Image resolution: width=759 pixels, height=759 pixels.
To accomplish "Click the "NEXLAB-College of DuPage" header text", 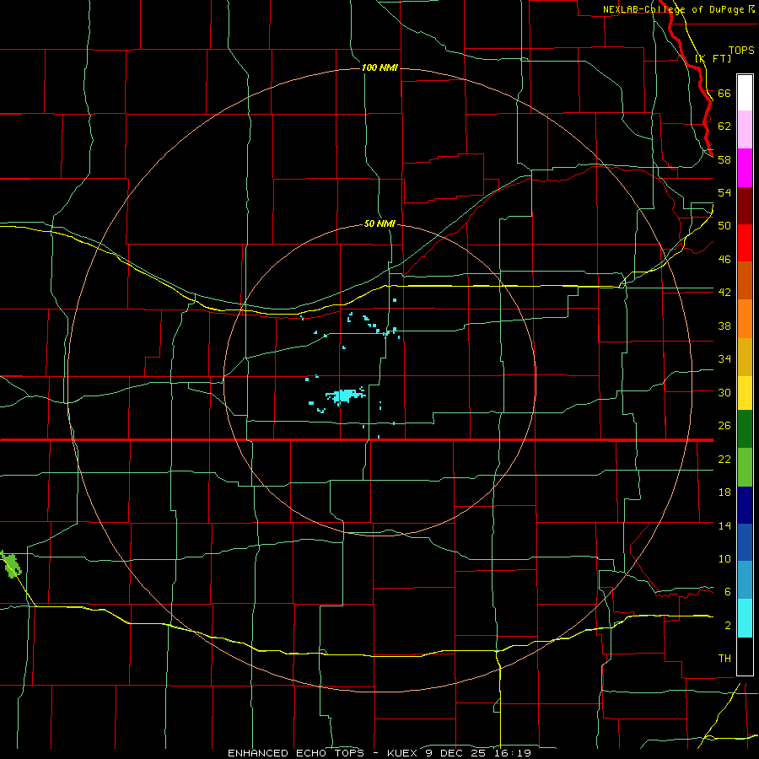I will tap(673, 9).
